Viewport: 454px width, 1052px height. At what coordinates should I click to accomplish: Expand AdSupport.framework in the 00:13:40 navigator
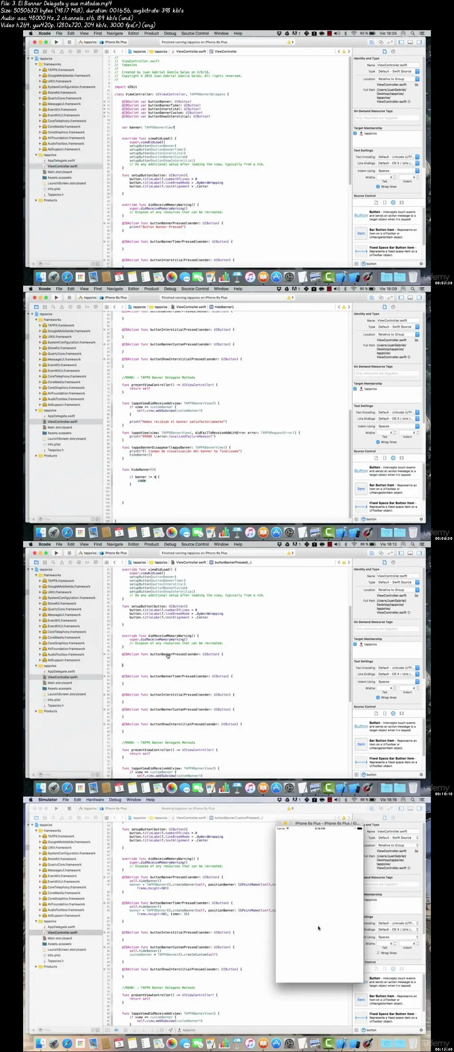pos(40,916)
